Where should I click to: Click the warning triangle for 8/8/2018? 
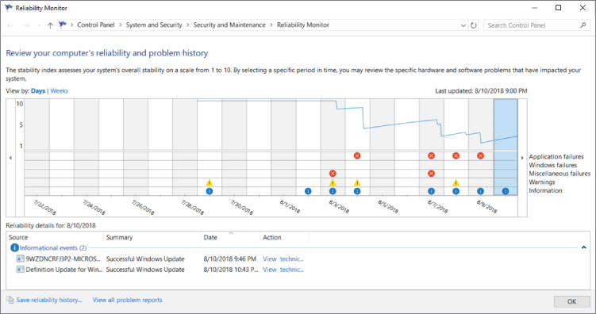tap(456, 182)
